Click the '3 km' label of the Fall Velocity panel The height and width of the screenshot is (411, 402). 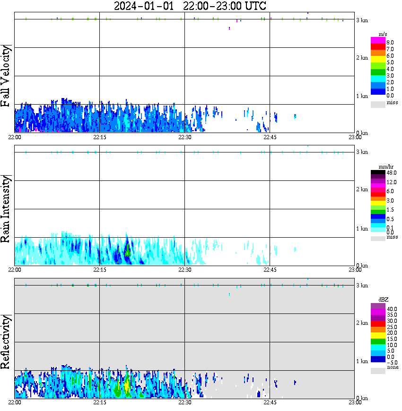pos(362,20)
